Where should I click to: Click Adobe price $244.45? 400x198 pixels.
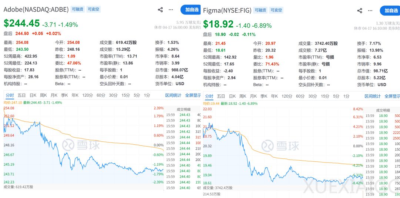(x=22, y=23)
